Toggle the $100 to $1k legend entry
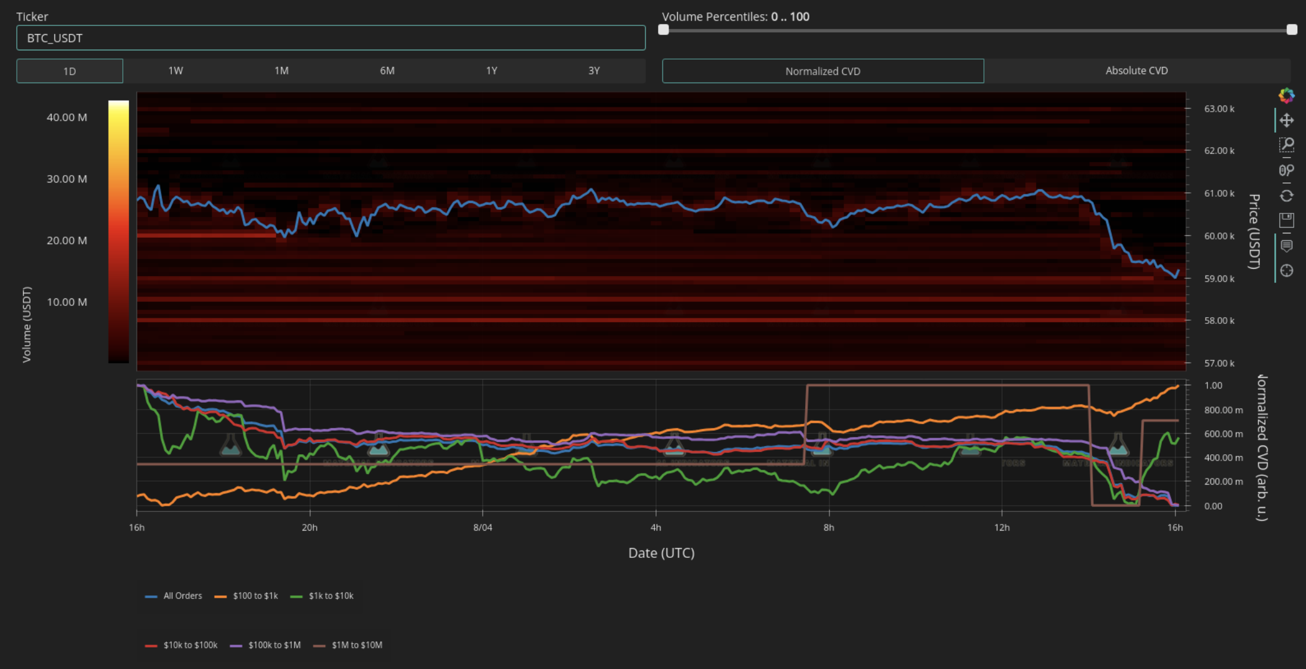1306x669 pixels. pos(246,596)
